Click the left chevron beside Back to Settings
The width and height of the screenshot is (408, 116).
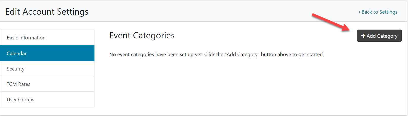pos(359,12)
